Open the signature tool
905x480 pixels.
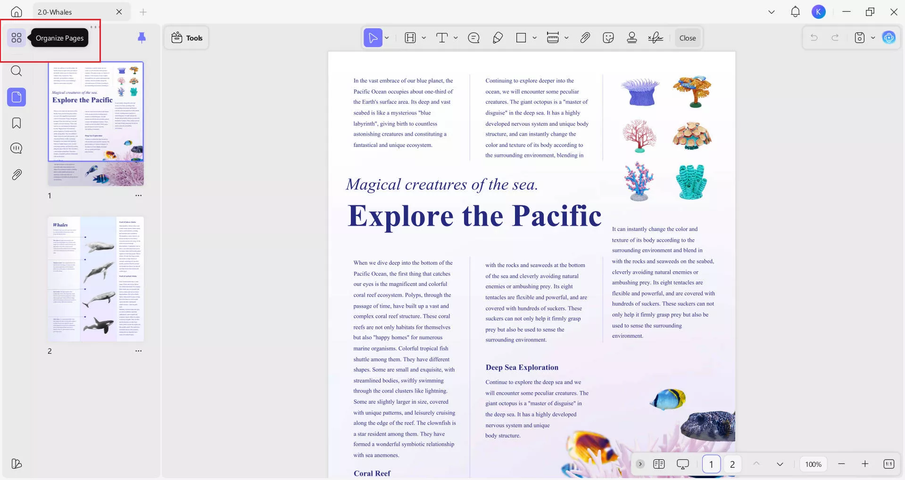[x=656, y=38]
